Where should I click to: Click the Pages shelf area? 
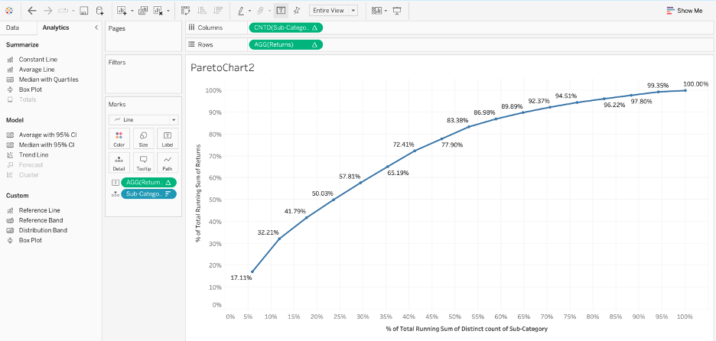[x=143, y=36]
